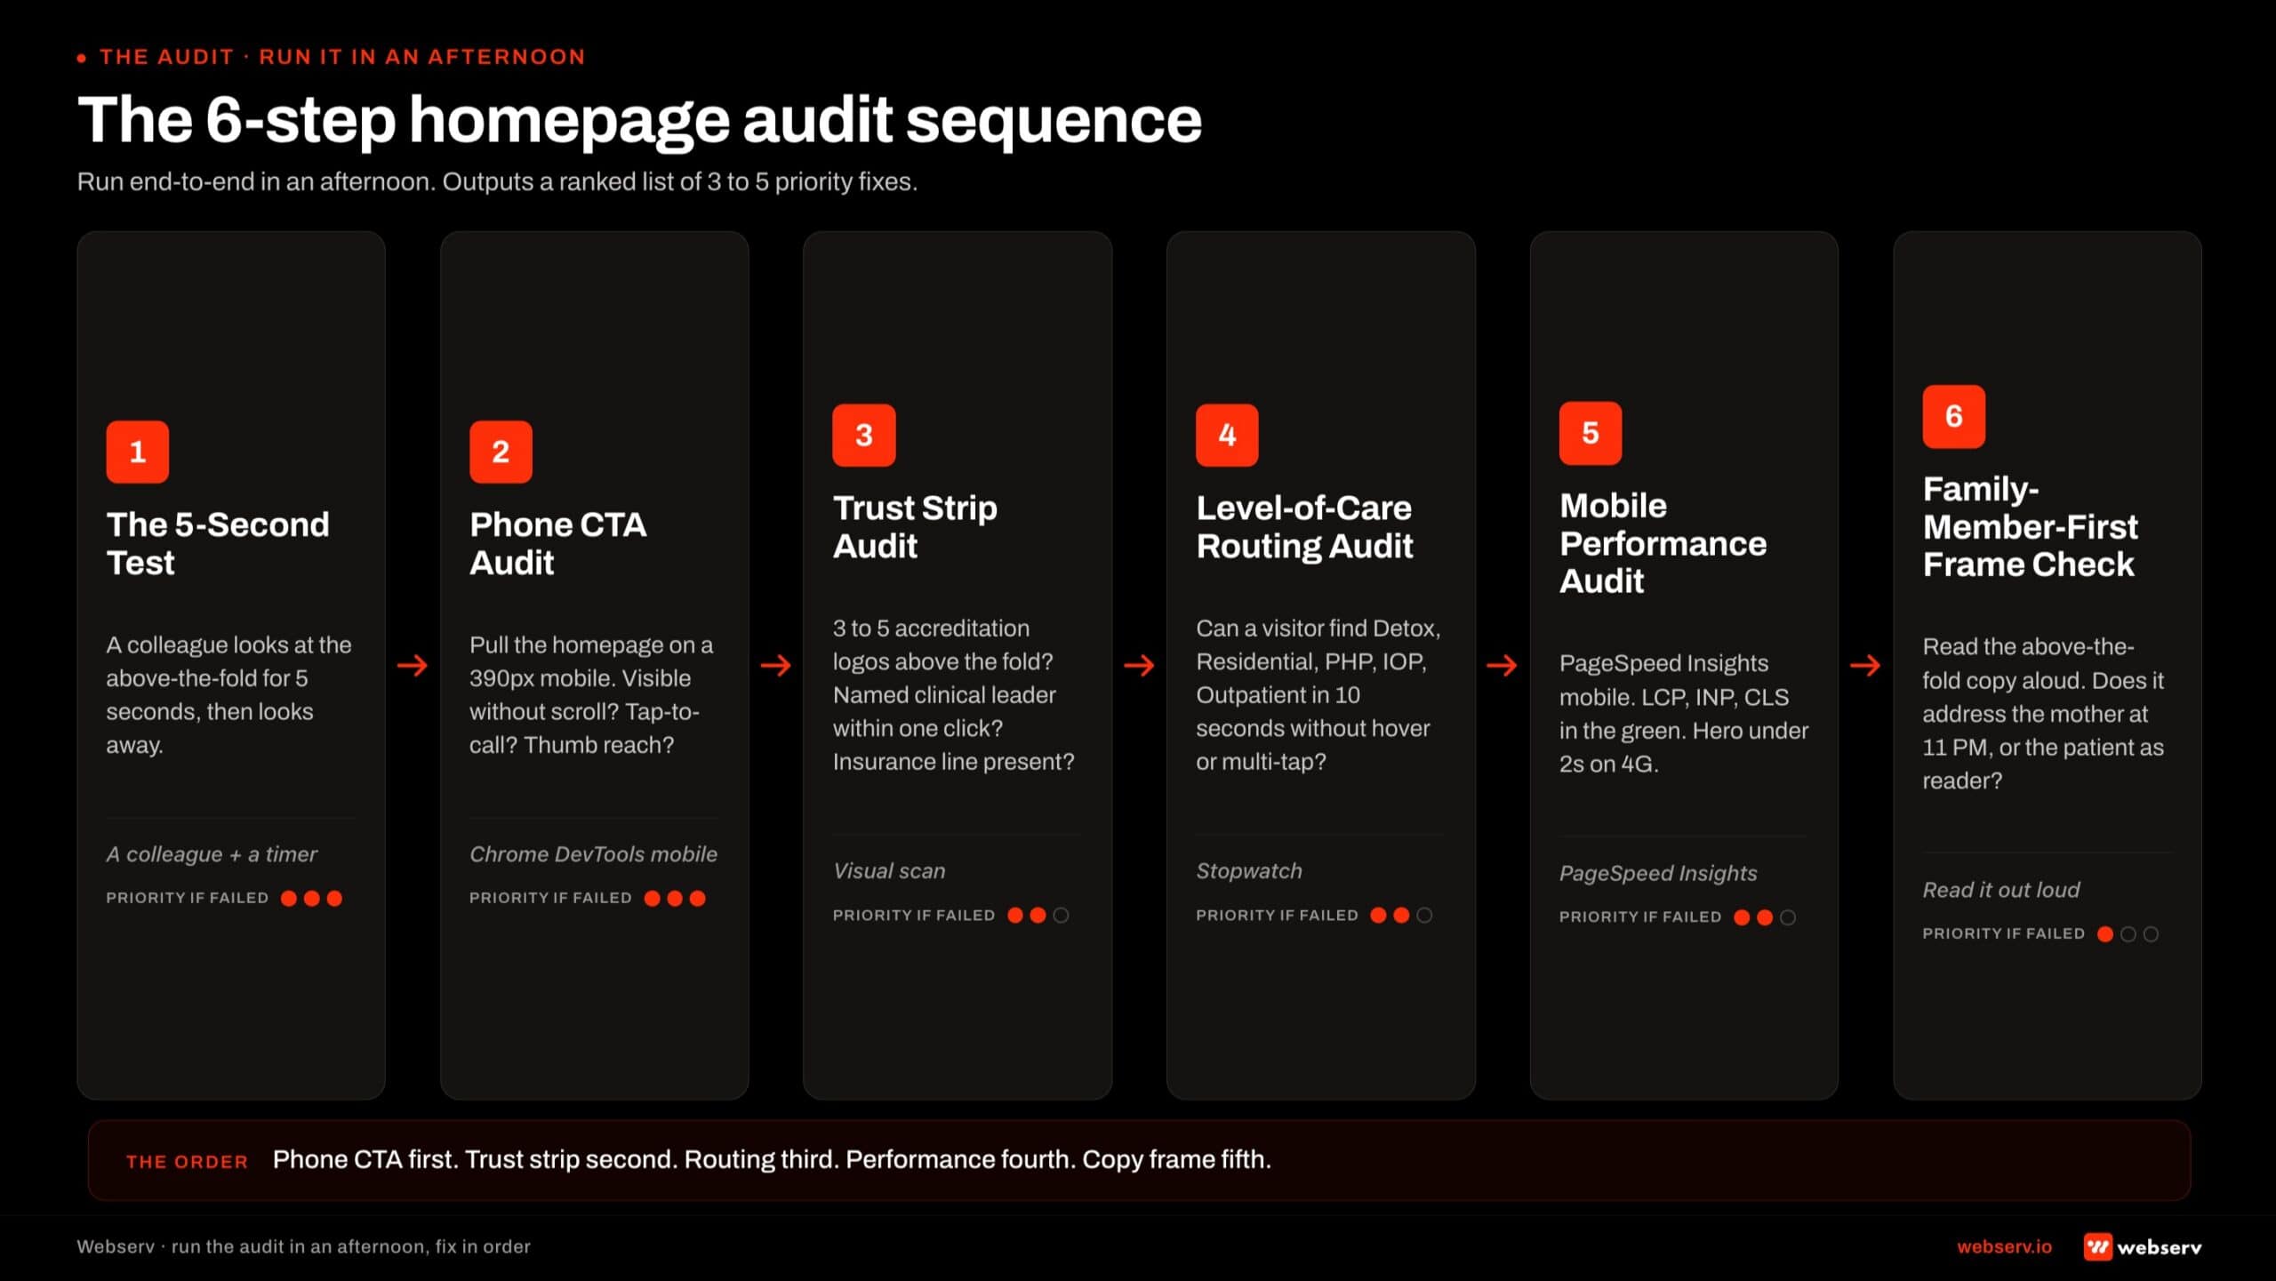2276x1281 pixels.
Task: Click the paragraph "Read the above-the-fold copy aloud"
Action: pos(2042,713)
